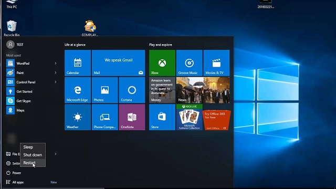
Task: Click the Control Panel icon
Action: pyautogui.click(x=10, y=82)
